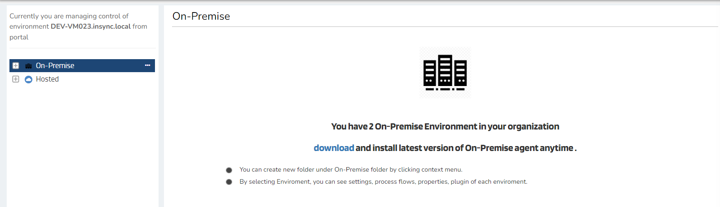
Task: Select the Hosted tree item label
Action: (47, 79)
